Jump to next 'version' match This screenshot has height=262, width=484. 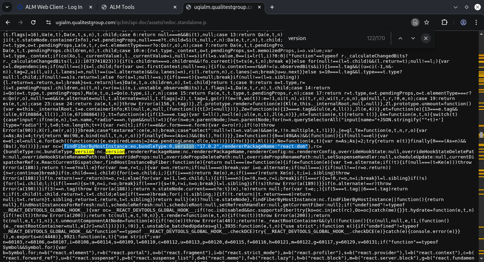coord(413,38)
